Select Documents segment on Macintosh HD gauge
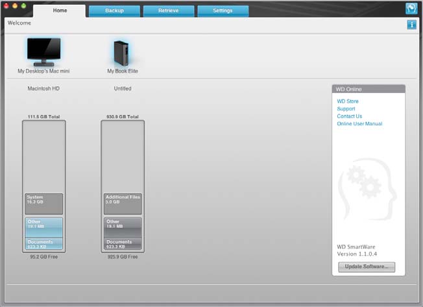This screenshot has width=423, height=307. (x=44, y=244)
